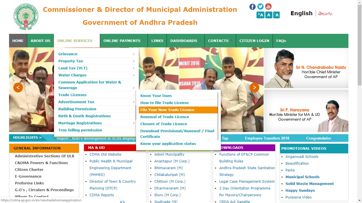Click File Your New Trade Licence
The height and width of the screenshot is (203, 362).
pos(167,110)
